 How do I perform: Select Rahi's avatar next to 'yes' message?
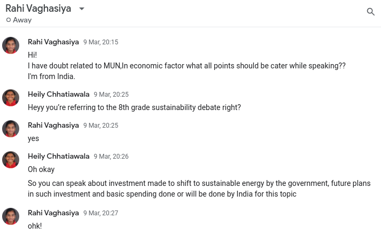11,129
